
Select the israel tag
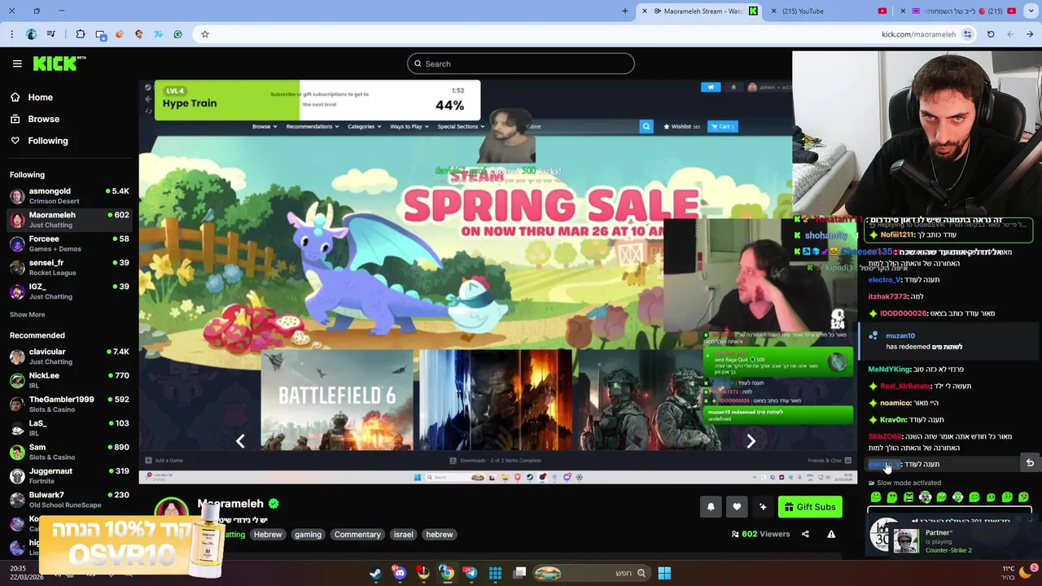coord(403,535)
